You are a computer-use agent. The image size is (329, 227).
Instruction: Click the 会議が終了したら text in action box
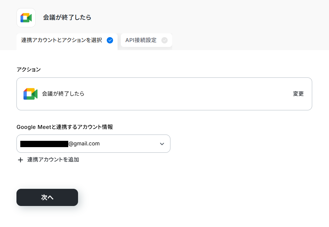click(63, 94)
